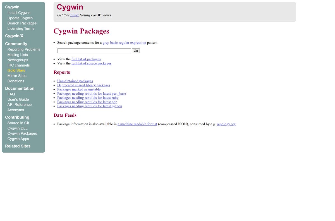Open rebuilds for latest ruby report

click(88, 98)
